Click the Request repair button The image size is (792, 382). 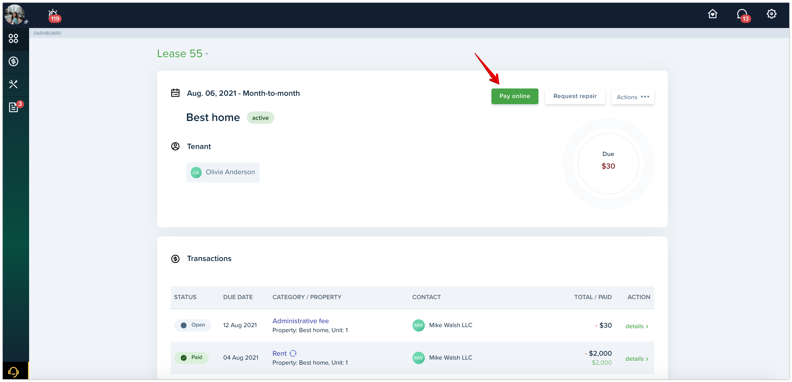coord(575,96)
